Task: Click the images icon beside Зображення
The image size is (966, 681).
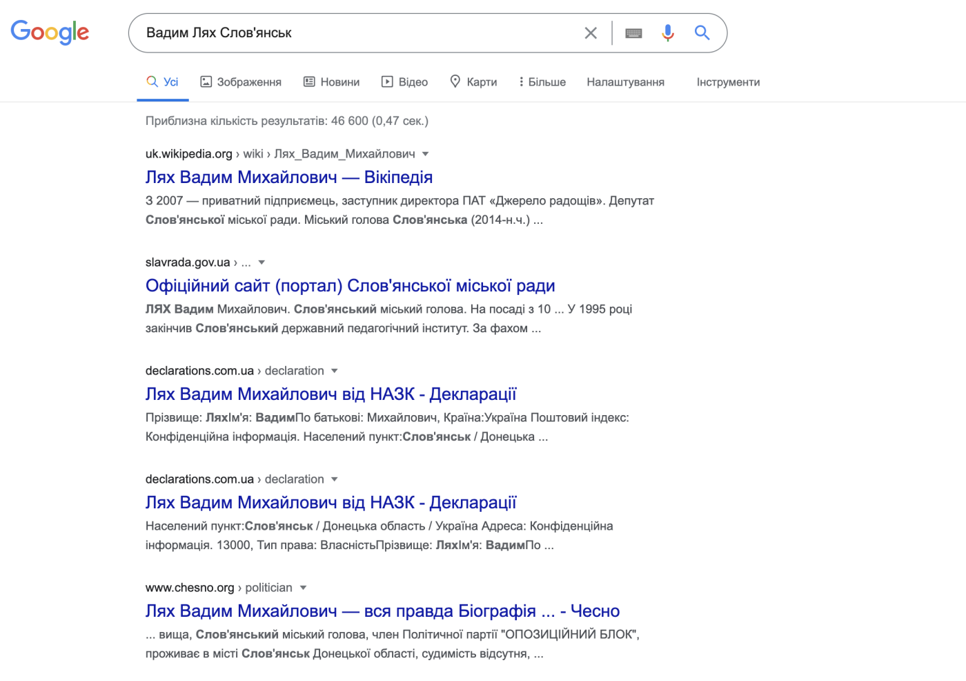Action: point(206,81)
